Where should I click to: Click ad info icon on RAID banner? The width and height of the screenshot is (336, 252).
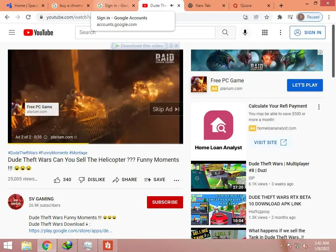coord(320,52)
